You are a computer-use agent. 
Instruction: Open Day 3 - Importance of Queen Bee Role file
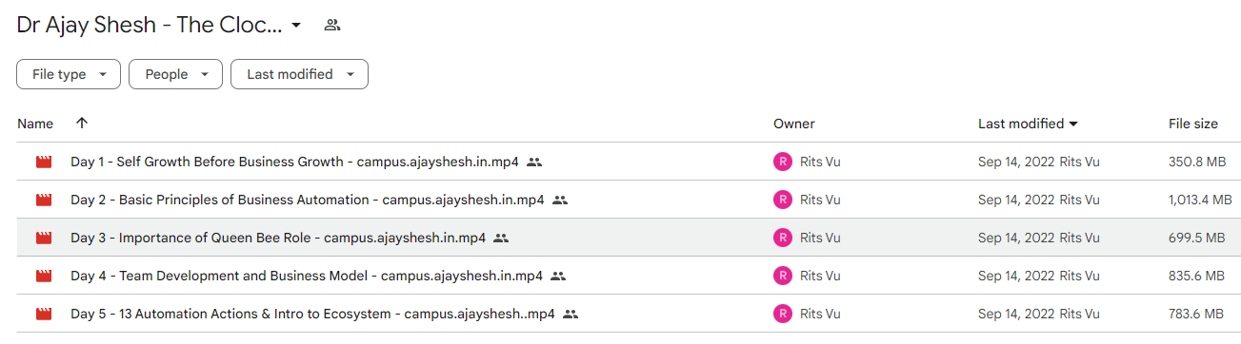point(278,238)
